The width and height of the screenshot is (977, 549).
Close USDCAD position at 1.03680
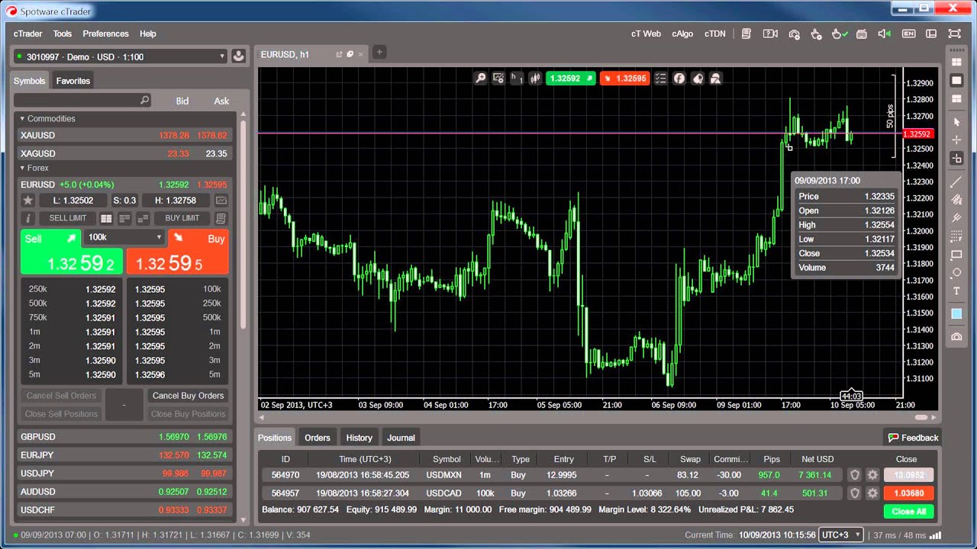(908, 493)
